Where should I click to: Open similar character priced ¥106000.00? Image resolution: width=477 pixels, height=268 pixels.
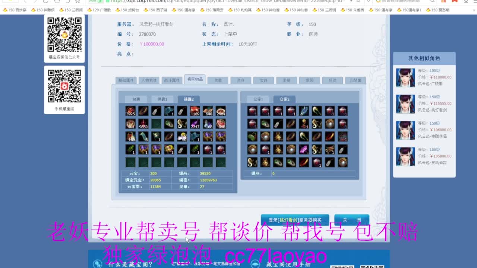tap(440, 130)
